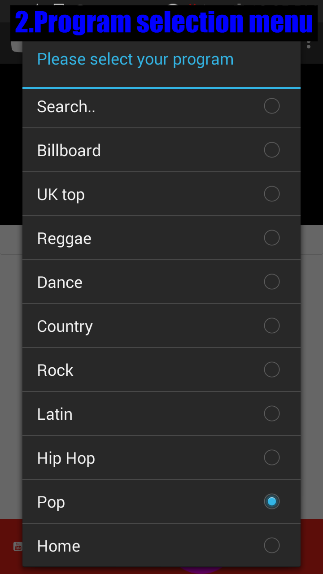Select the Home program label
The image size is (323, 574).
[x=59, y=546]
